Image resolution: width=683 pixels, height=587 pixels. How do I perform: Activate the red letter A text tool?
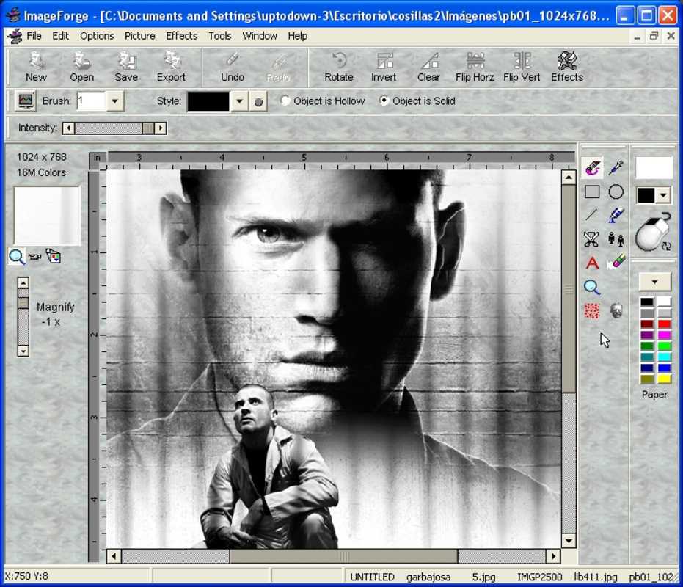(592, 263)
